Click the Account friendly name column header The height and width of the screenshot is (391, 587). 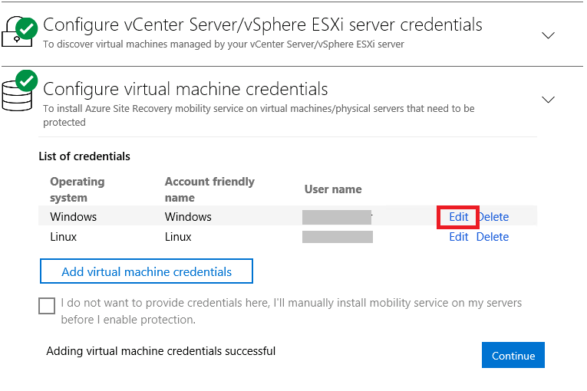click(x=209, y=189)
